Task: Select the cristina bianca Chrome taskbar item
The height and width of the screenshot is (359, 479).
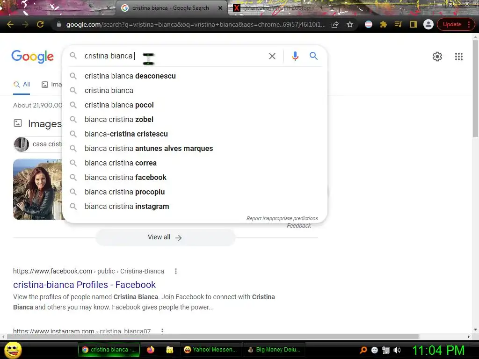Action: (109, 350)
